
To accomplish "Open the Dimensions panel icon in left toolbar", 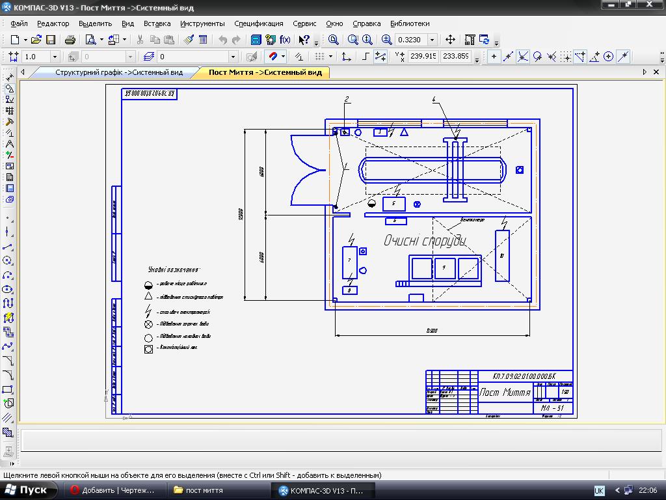I will pyautogui.click(x=9, y=77).
